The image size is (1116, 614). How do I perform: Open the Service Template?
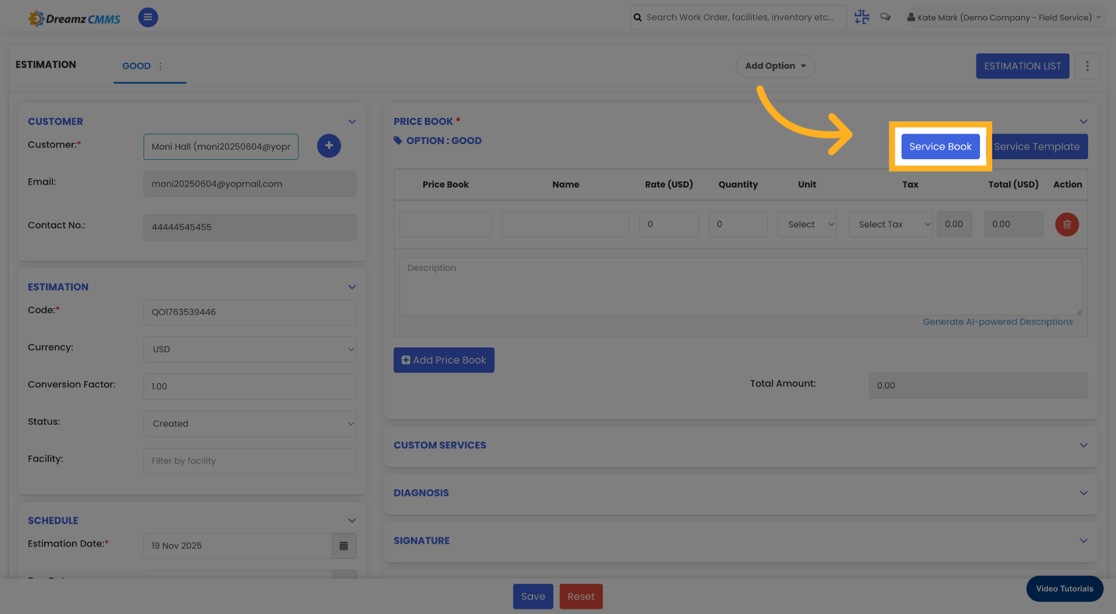pyautogui.click(x=1037, y=146)
